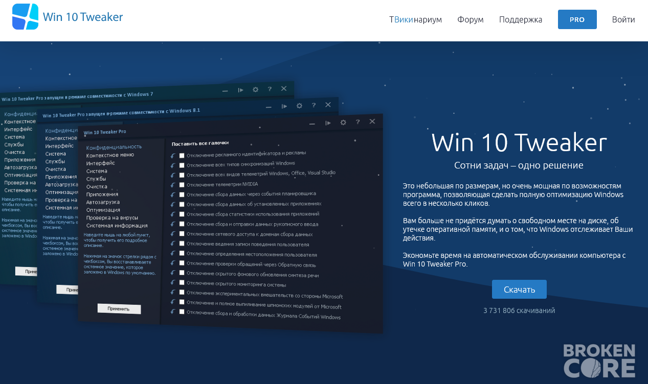
Task: Check "Отключение сбора данных через события планировщика"
Action: coord(182,195)
